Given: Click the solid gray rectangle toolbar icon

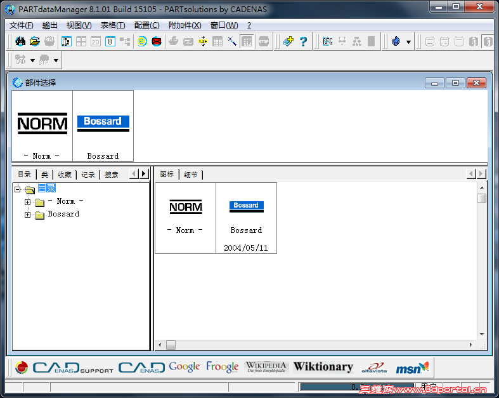Looking at the screenshot, I should pos(371,41).
